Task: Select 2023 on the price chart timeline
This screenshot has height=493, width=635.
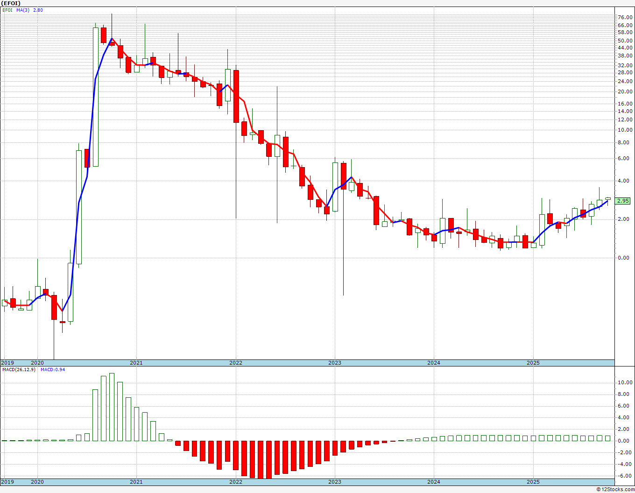Action: click(x=334, y=363)
